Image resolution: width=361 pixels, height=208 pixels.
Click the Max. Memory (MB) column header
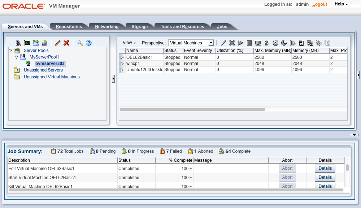tap(273, 51)
